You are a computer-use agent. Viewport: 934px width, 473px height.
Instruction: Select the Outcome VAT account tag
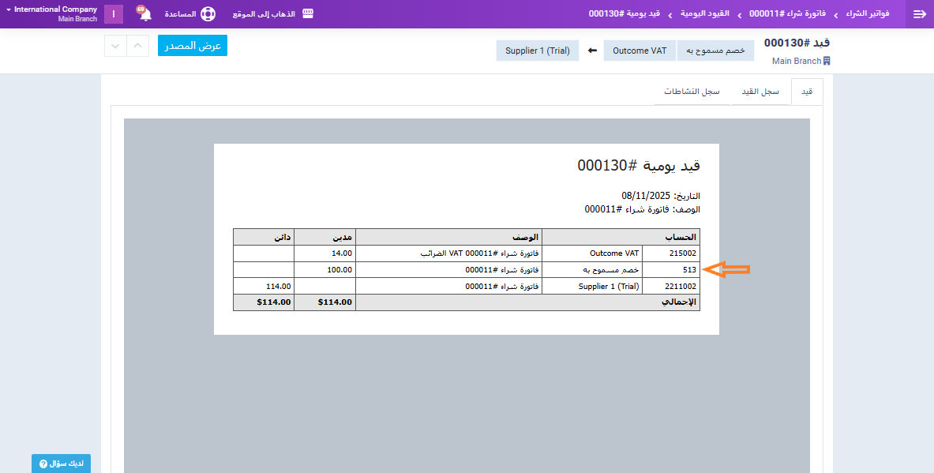pyautogui.click(x=640, y=51)
